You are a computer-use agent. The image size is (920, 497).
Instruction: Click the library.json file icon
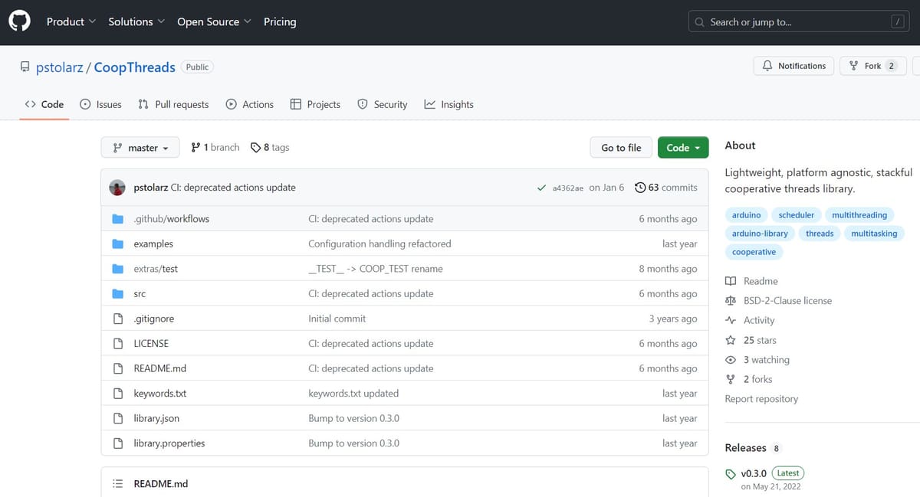pos(118,419)
